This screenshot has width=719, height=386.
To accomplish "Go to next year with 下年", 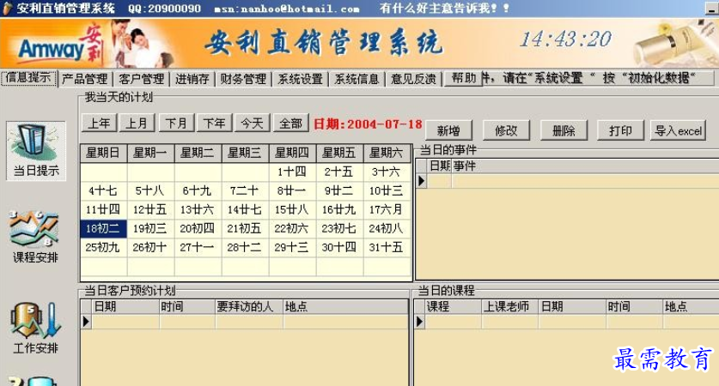I will (x=214, y=124).
